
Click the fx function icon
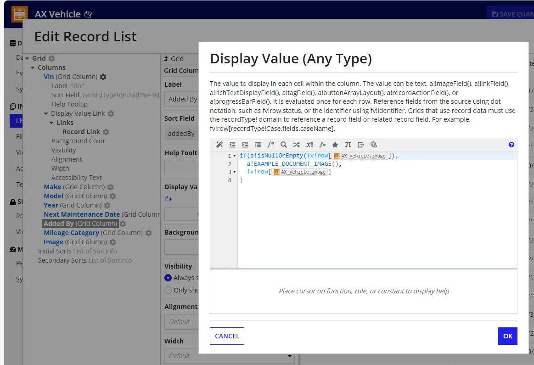[x=322, y=145]
